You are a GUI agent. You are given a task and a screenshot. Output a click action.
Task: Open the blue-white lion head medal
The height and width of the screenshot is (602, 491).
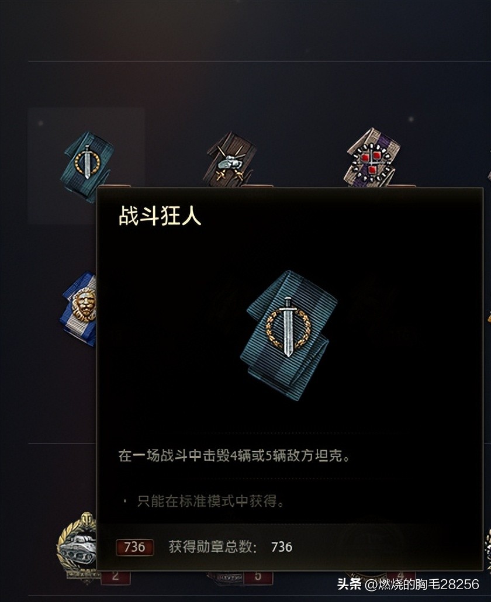pos(79,309)
